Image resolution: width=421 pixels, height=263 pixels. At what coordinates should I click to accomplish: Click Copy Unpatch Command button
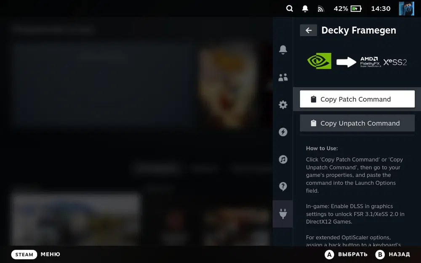point(357,123)
